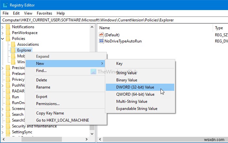Image resolution: width=228 pixels, height=143 pixels.
Task: Select the Associations key in tree
Action: (28, 44)
